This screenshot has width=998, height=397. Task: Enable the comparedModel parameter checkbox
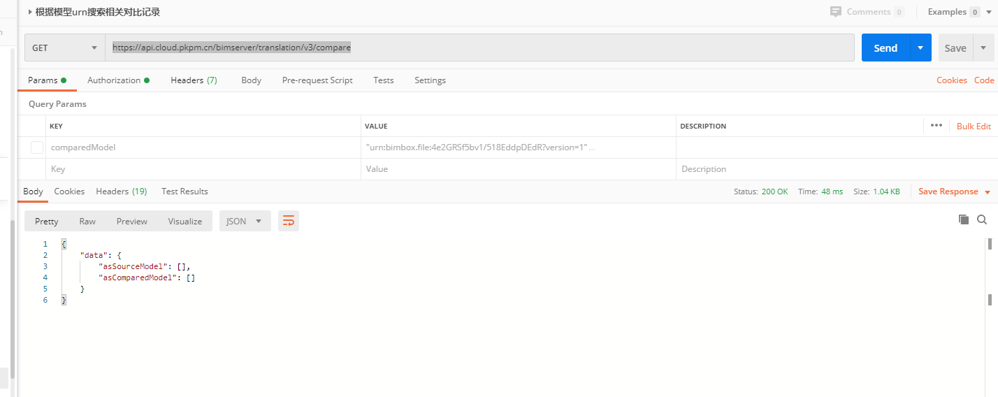coord(37,147)
